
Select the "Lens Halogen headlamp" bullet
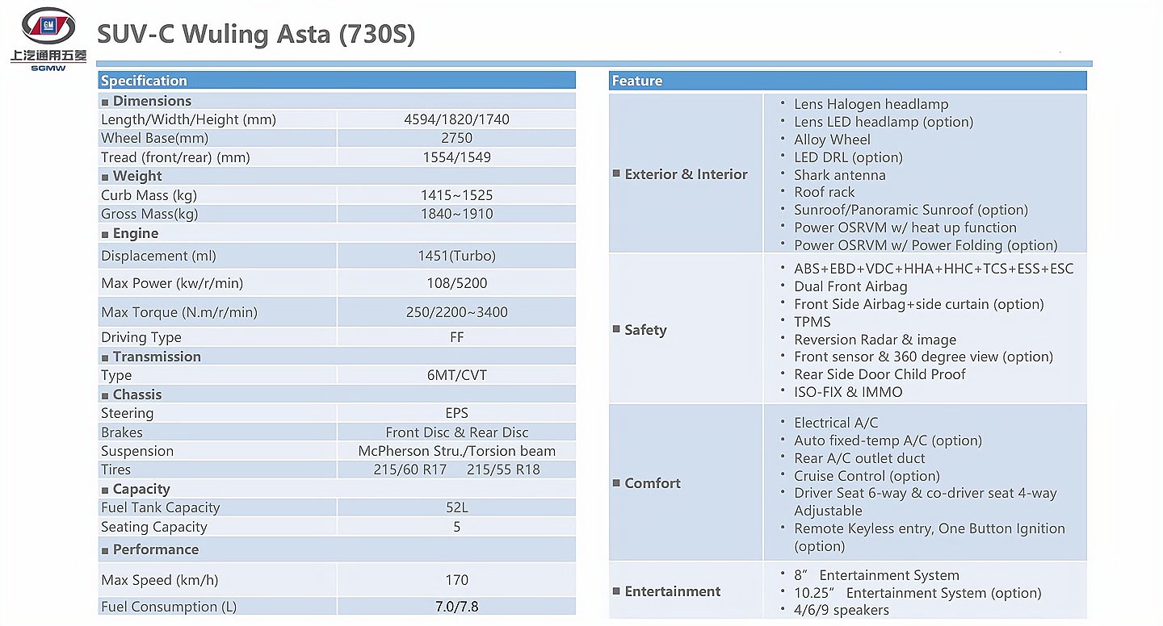point(871,104)
